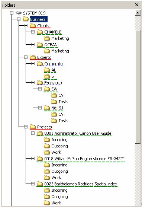This screenshot has height=207, width=142.
Task: Collapse the EW folder node
Action: point(40,89)
